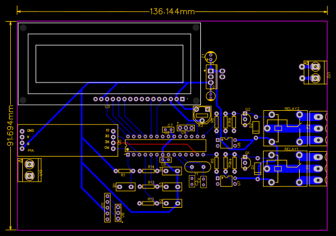Click the RO pad on the module

pos(113,148)
